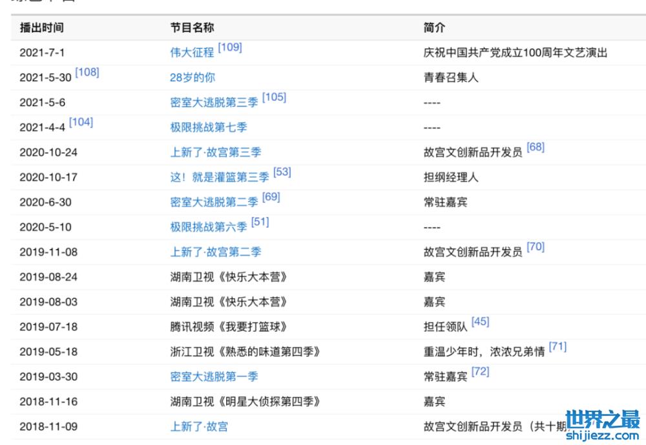Screen dimensions: 646x445
Task: Click reference [68] after 故宫文创新品开发员
Action: pyautogui.click(x=536, y=147)
